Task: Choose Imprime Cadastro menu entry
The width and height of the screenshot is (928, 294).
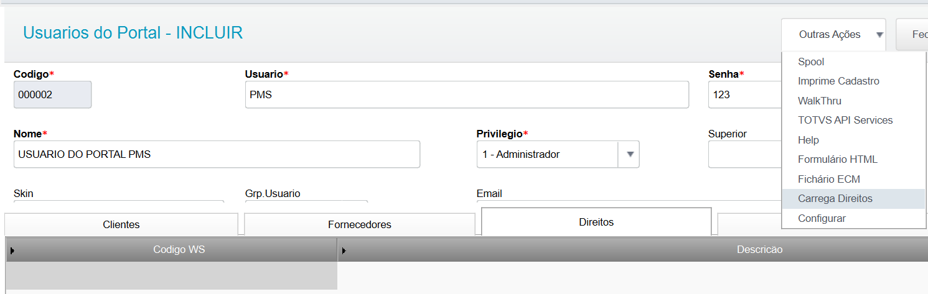Action: 838,81
